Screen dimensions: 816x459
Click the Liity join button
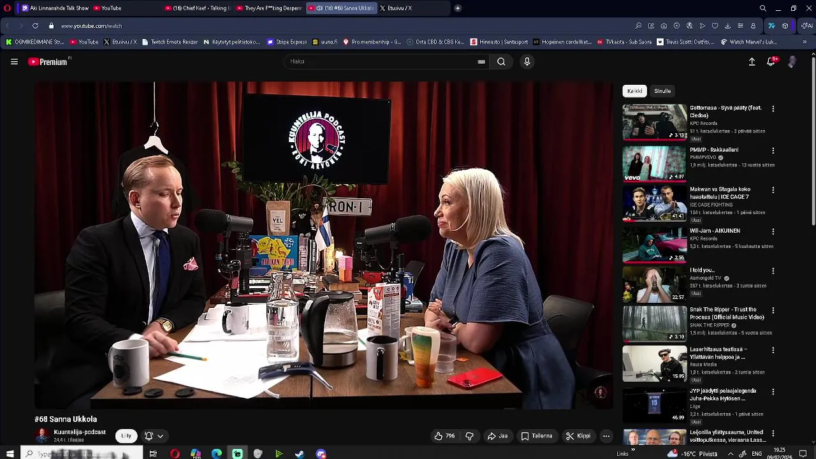pos(126,436)
